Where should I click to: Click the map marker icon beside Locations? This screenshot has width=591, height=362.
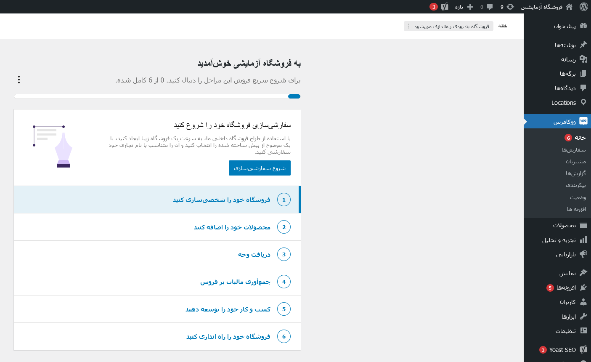click(x=583, y=102)
